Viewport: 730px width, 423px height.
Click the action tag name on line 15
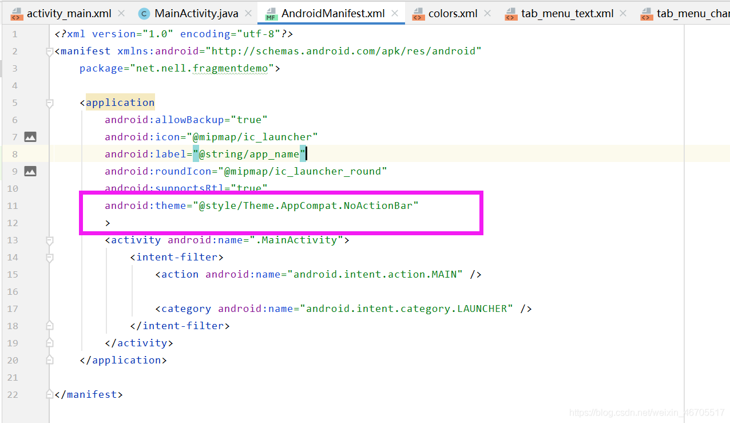[180, 274]
